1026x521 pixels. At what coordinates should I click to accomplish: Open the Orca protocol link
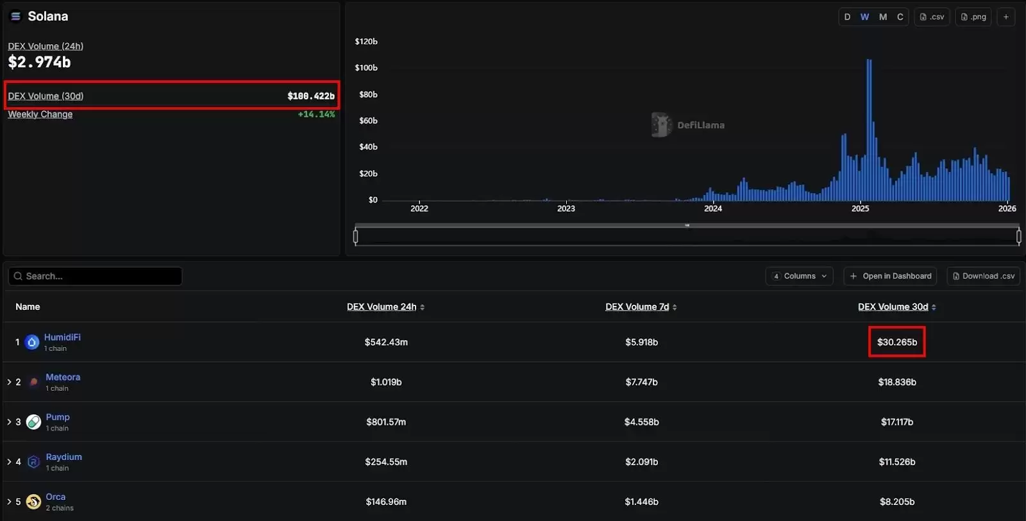click(55, 497)
